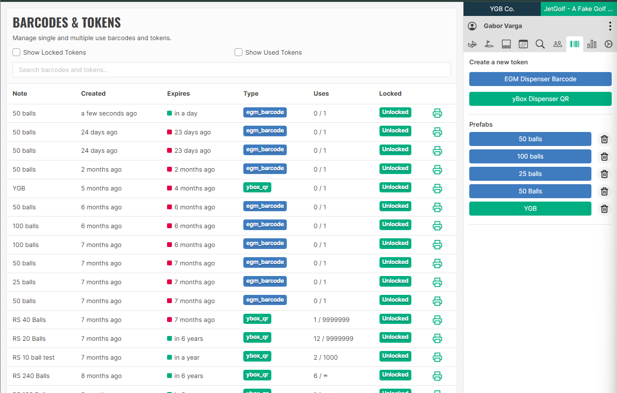Delete the 100 balls prefab
617x393 pixels.
604,157
